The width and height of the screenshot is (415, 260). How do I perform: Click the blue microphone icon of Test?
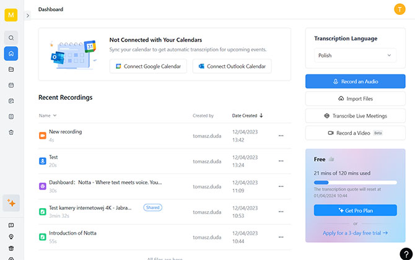(x=43, y=161)
